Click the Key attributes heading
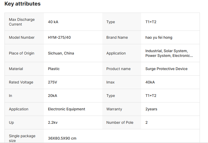This screenshot has height=143, width=208. (23, 4)
